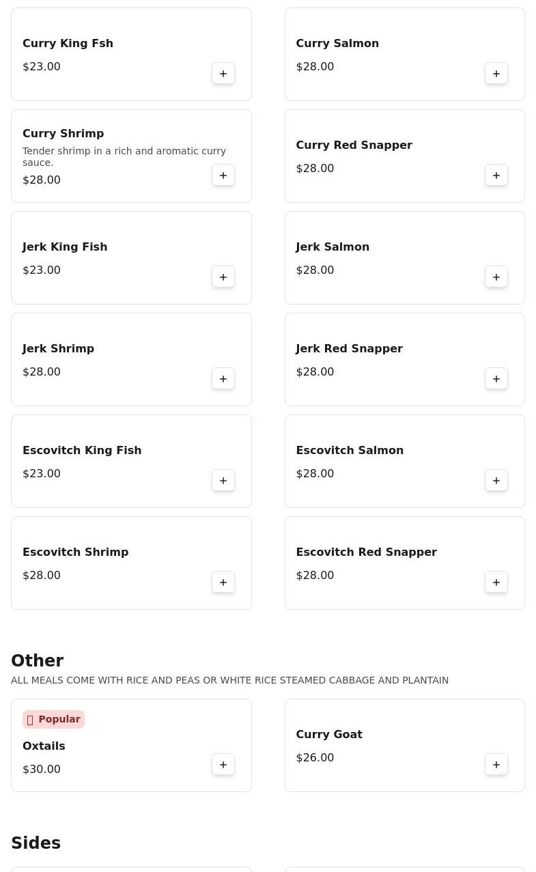Add Curry Salmon to order
The width and height of the screenshot is (536, 872).
pyautogui.click(x=496, y=74)
